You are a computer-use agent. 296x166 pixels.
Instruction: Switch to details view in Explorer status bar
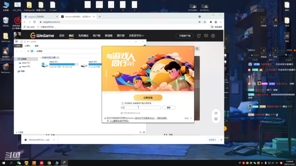[141, 132]
